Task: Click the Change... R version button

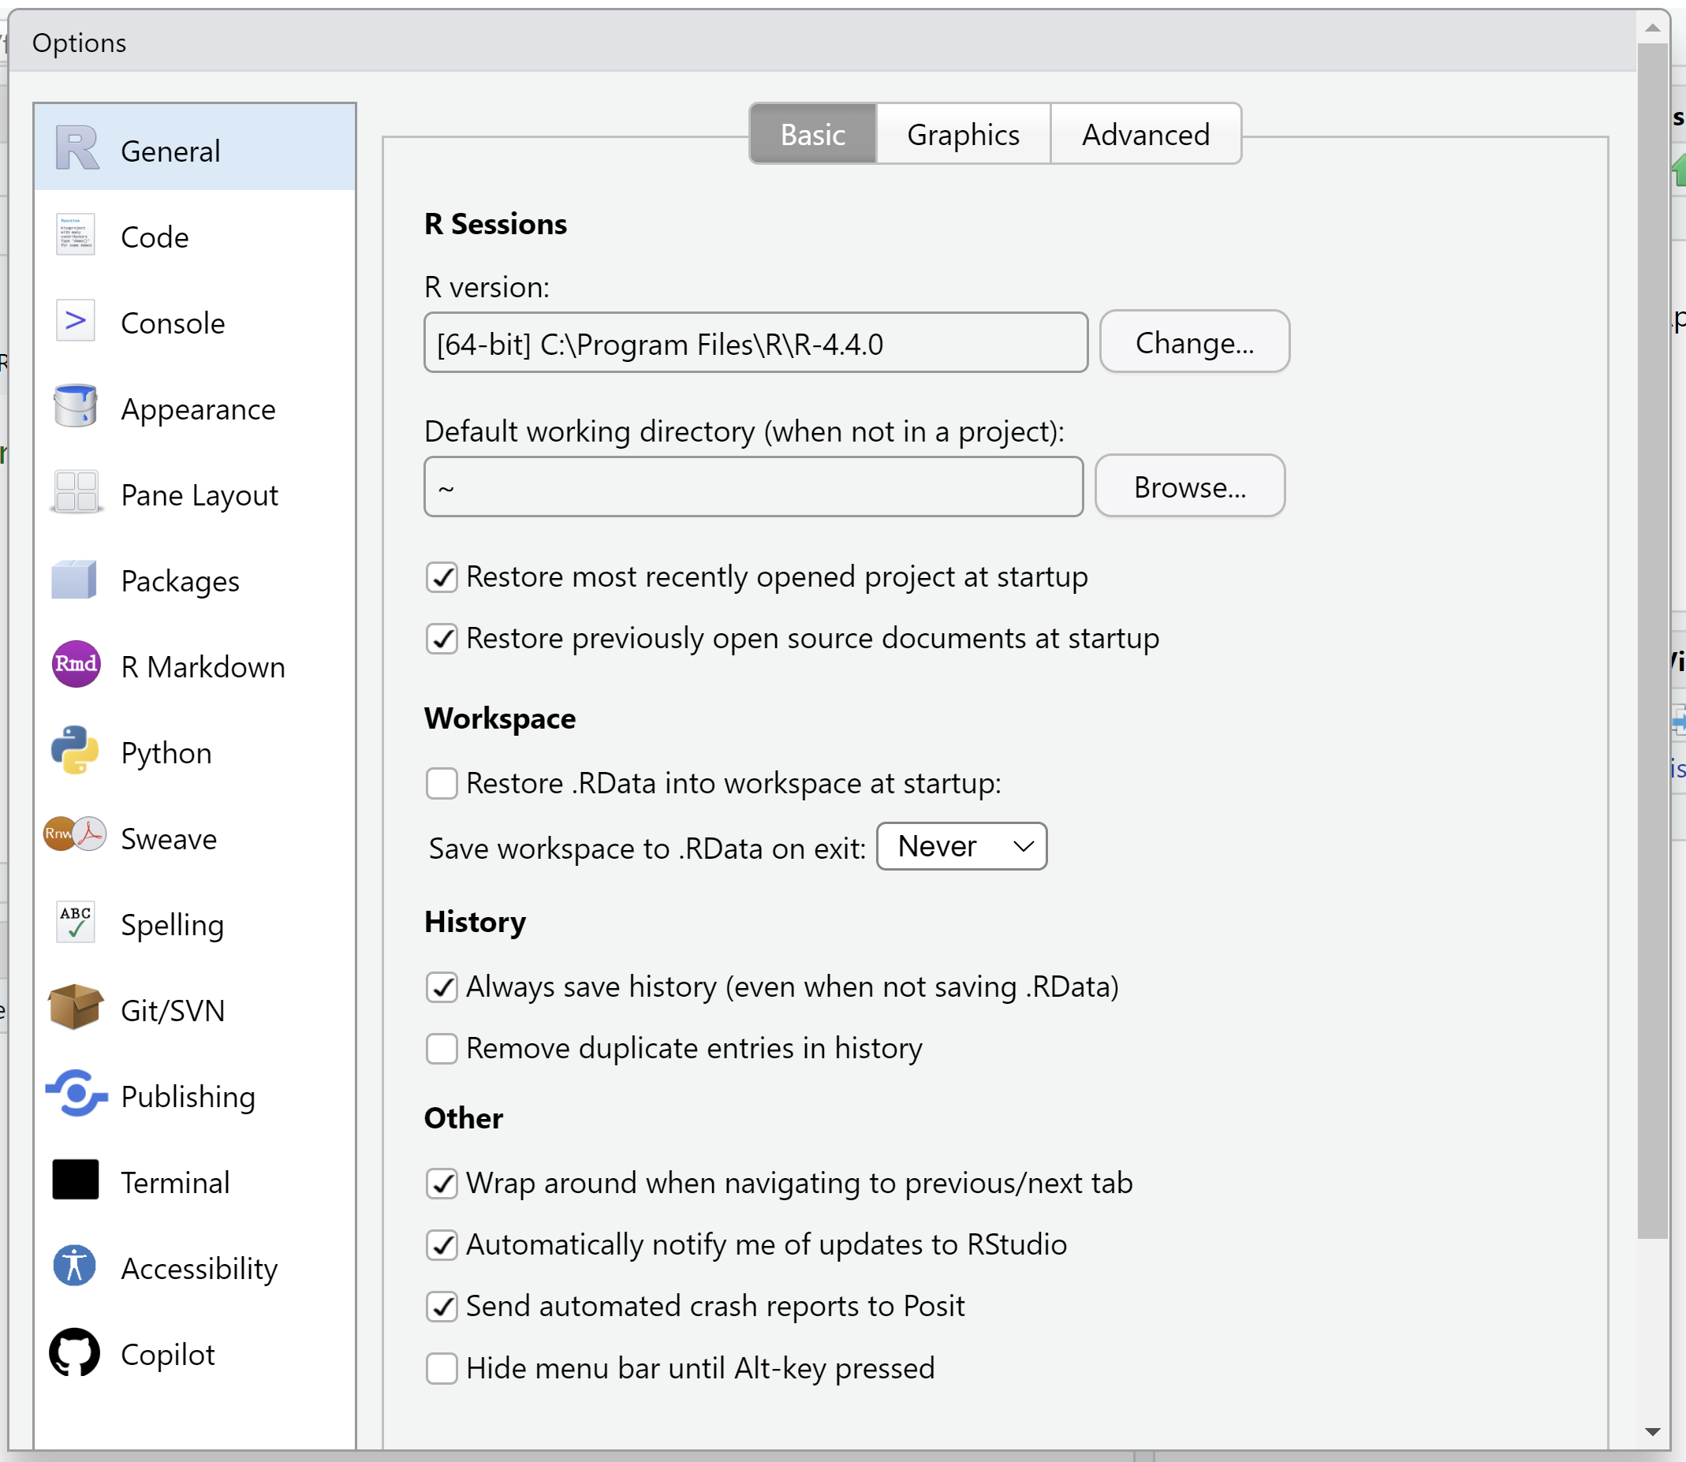Action: point(1193,343)
